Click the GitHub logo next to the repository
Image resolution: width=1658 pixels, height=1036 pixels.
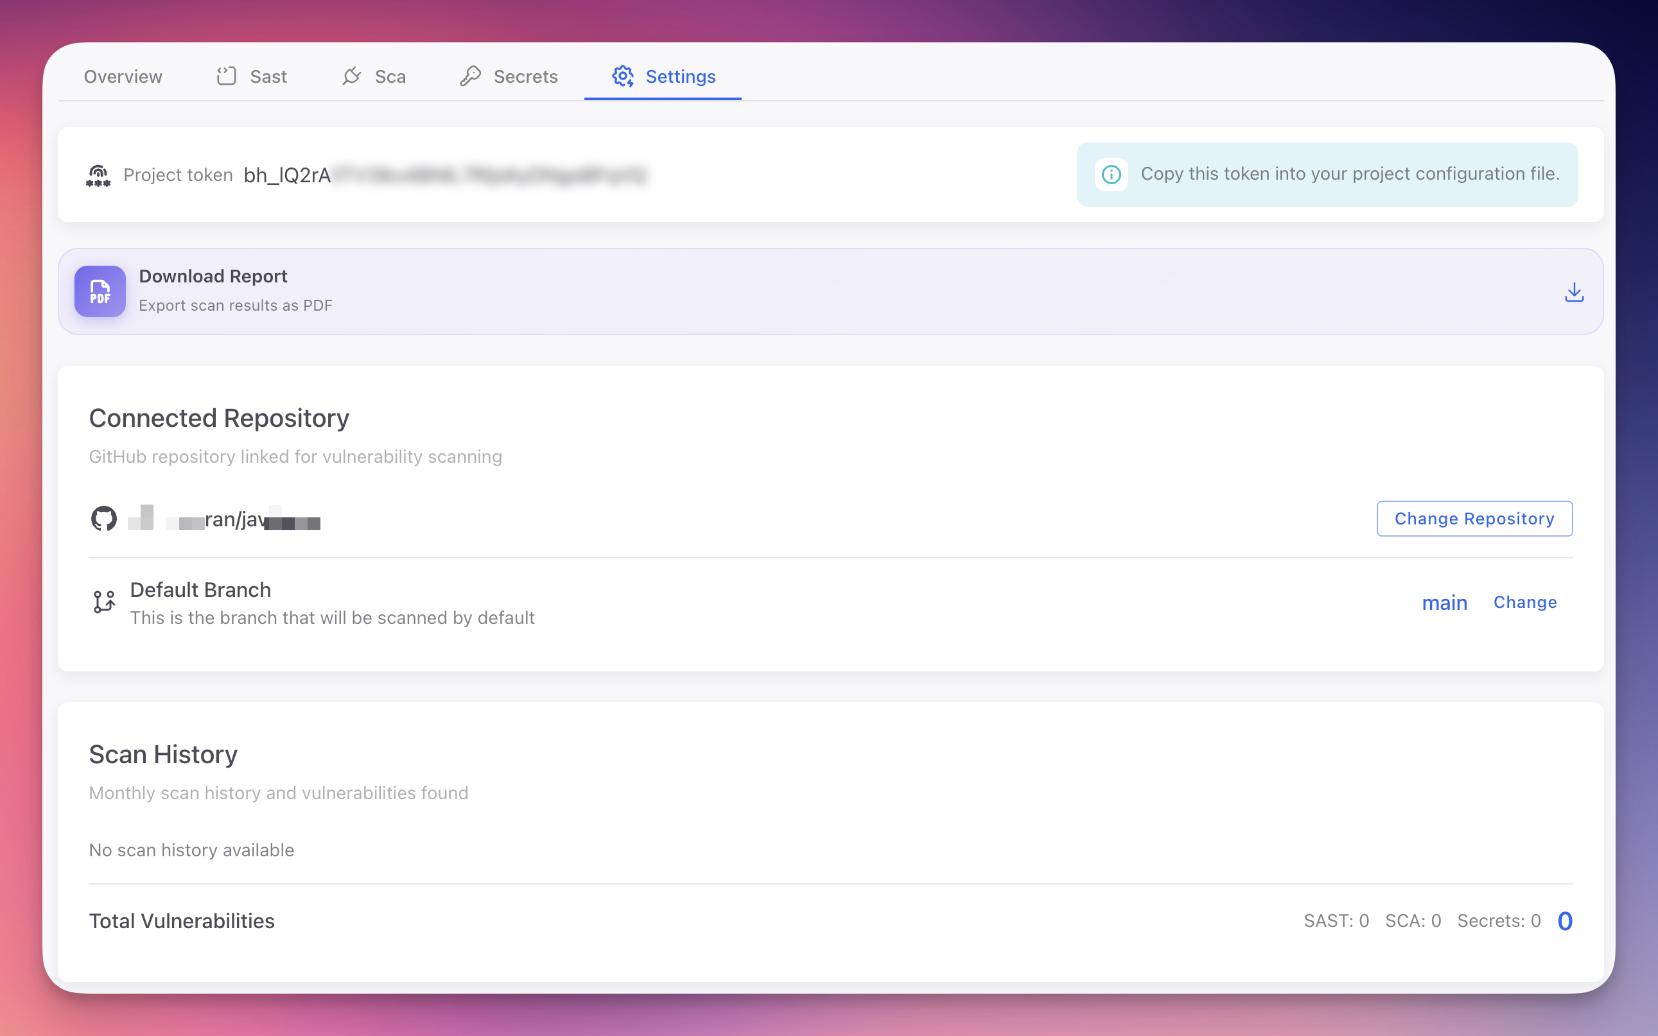[x=103, y=519]
